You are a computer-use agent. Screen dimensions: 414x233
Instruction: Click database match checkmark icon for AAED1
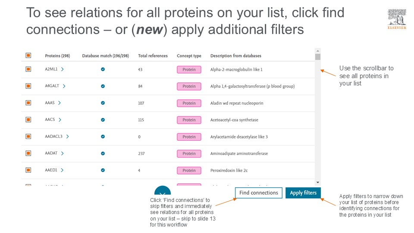tap(103, 170)
